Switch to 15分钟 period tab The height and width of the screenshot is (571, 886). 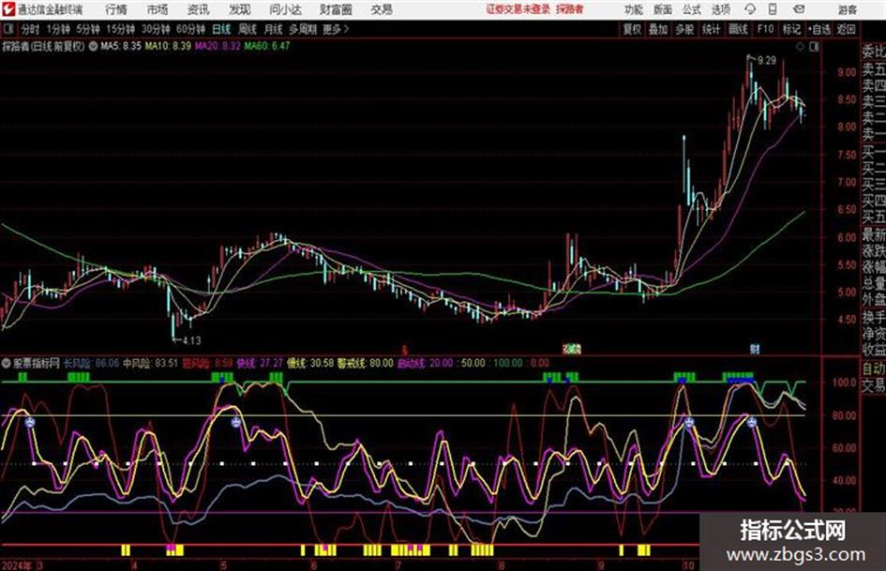pos(120,29)
